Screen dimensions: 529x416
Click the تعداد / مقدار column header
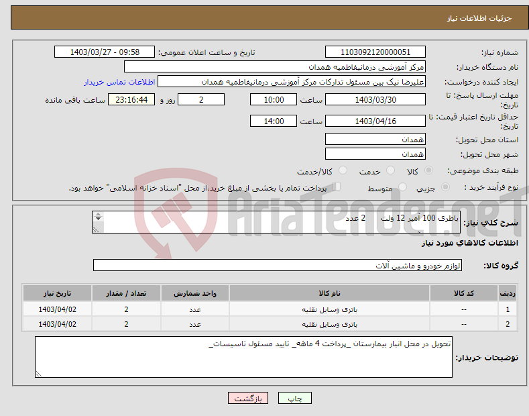pyautogui.click(x=126, y=293)
